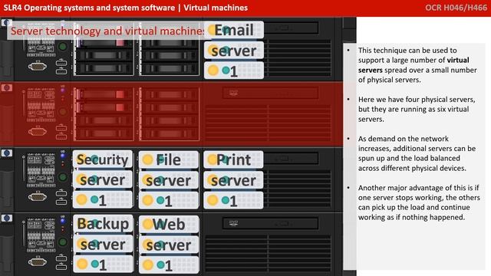Select the "Backup" label tile

pyautogui.click(x=103, y=223)
